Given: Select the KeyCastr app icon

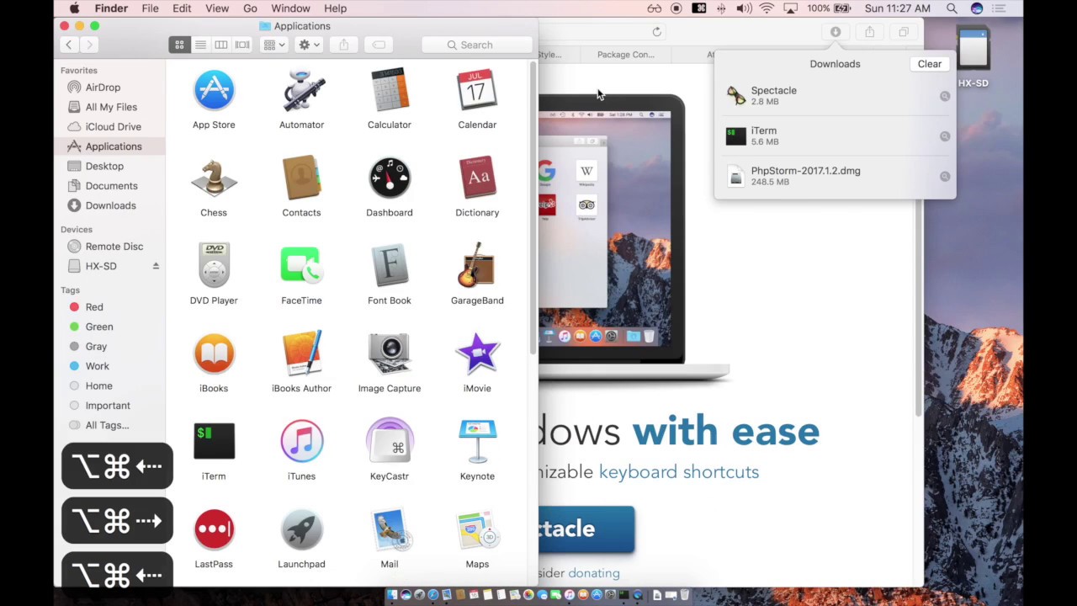Looking at the screenshot, I should (x=389, y=442).
